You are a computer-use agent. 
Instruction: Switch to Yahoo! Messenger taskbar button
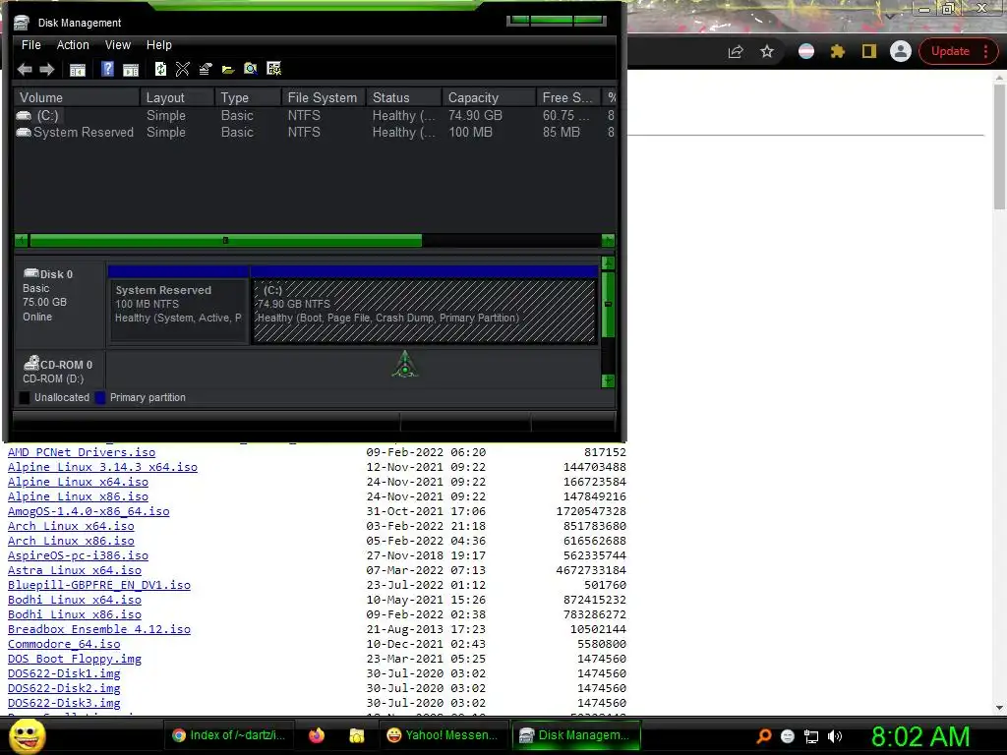point(443,735)
